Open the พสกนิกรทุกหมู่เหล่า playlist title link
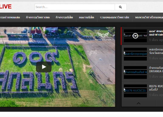 [156, 51]
